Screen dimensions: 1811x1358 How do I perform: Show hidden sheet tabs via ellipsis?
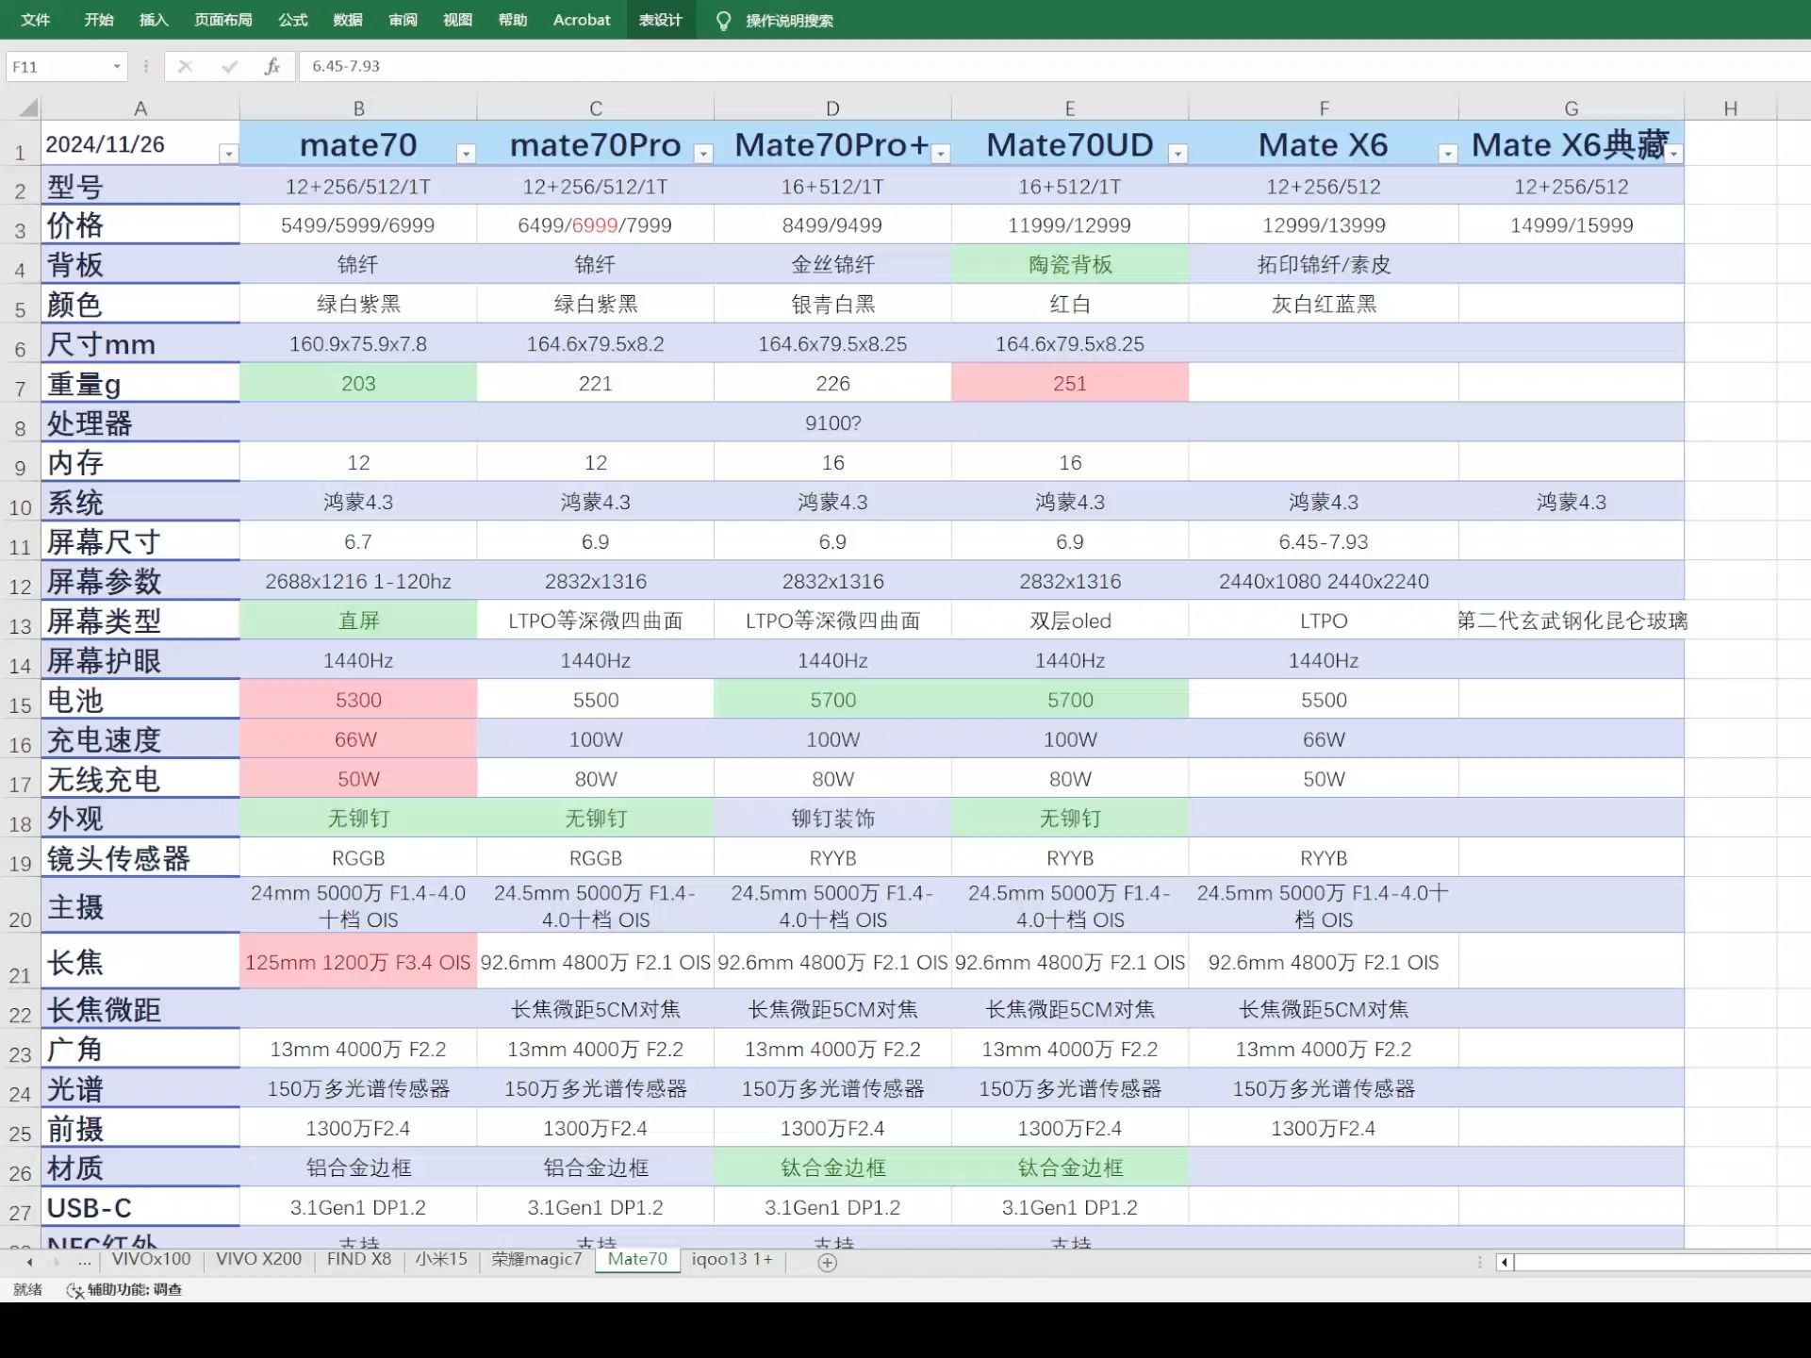coord(85,1261)
